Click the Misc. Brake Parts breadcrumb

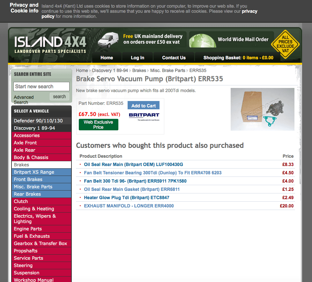click(167, 70)
